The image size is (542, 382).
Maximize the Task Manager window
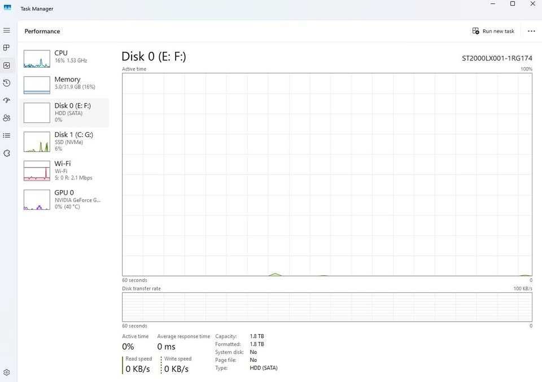pyautogui.click(x=513, y=4)
